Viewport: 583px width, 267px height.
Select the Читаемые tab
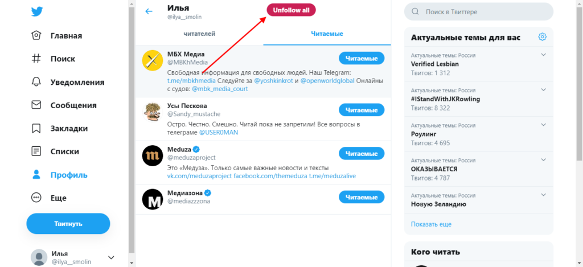327,34
